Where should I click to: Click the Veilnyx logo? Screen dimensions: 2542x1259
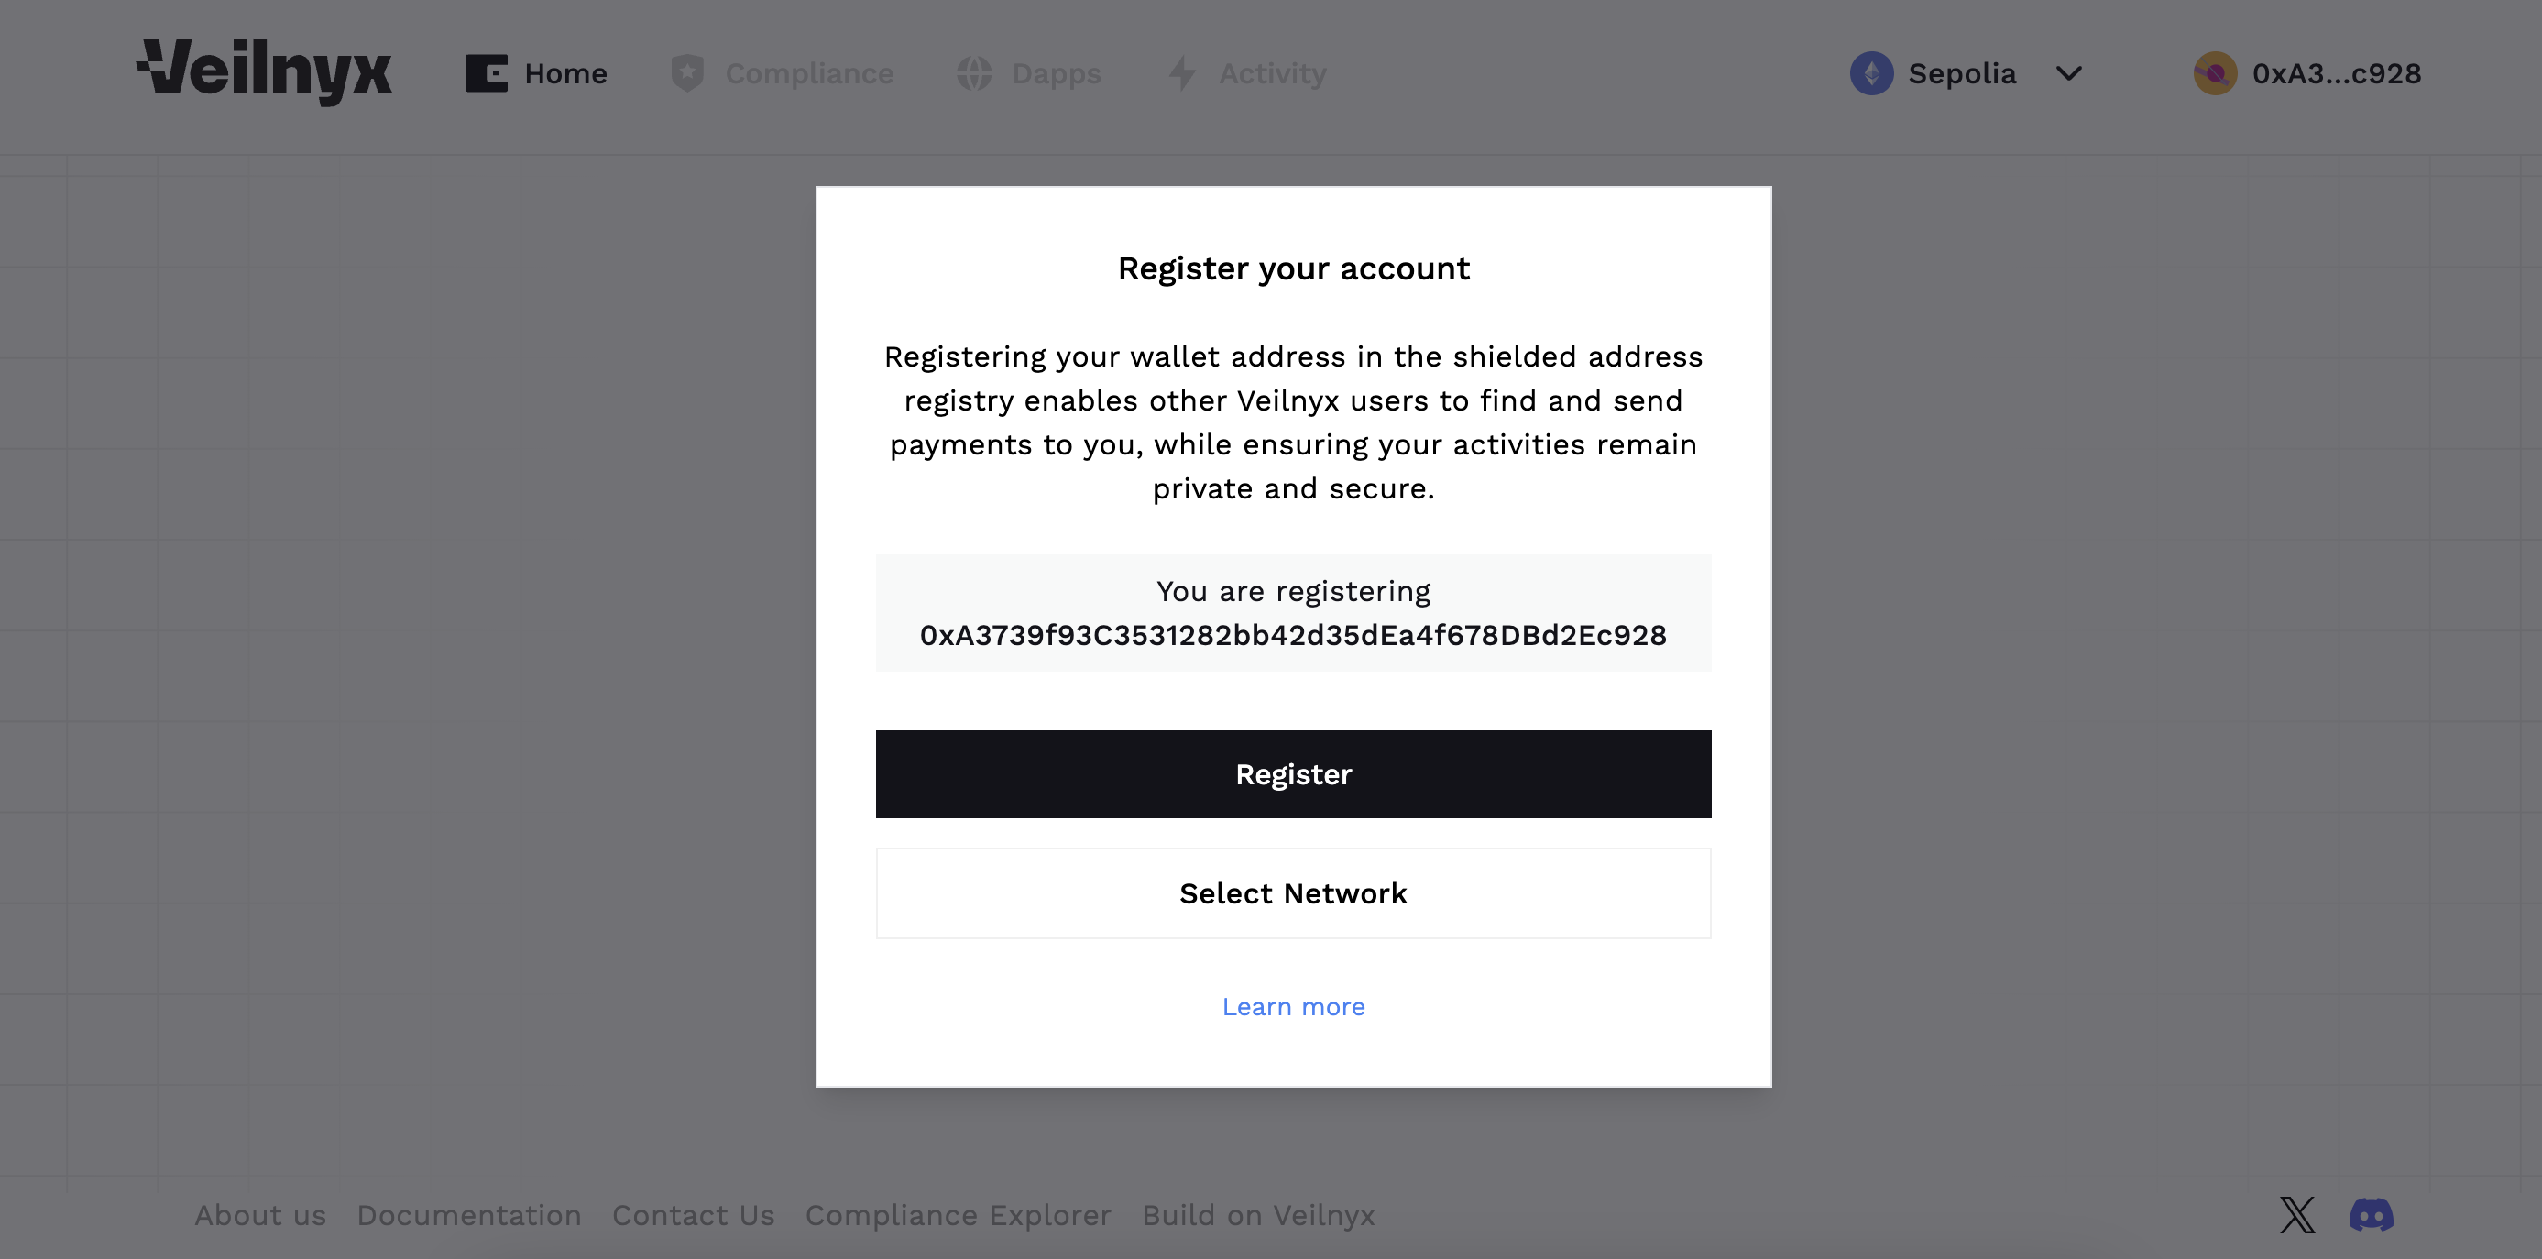265,71
